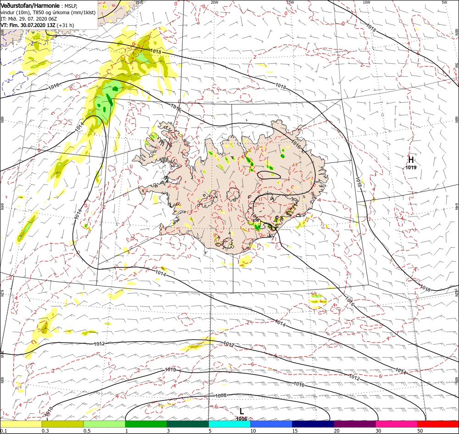
Task: Click the 'L' low pressure marker
Action: (x=241, y=411)
